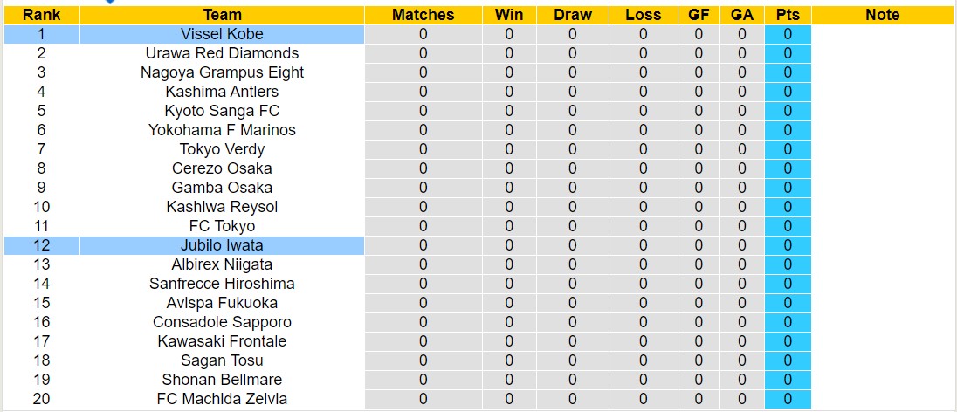Click the Team column header
957x412 pixels.
tap(222, 15)
